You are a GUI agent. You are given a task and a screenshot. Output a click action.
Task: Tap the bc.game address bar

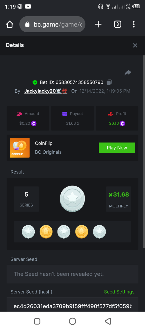click(x=52, y=25)
